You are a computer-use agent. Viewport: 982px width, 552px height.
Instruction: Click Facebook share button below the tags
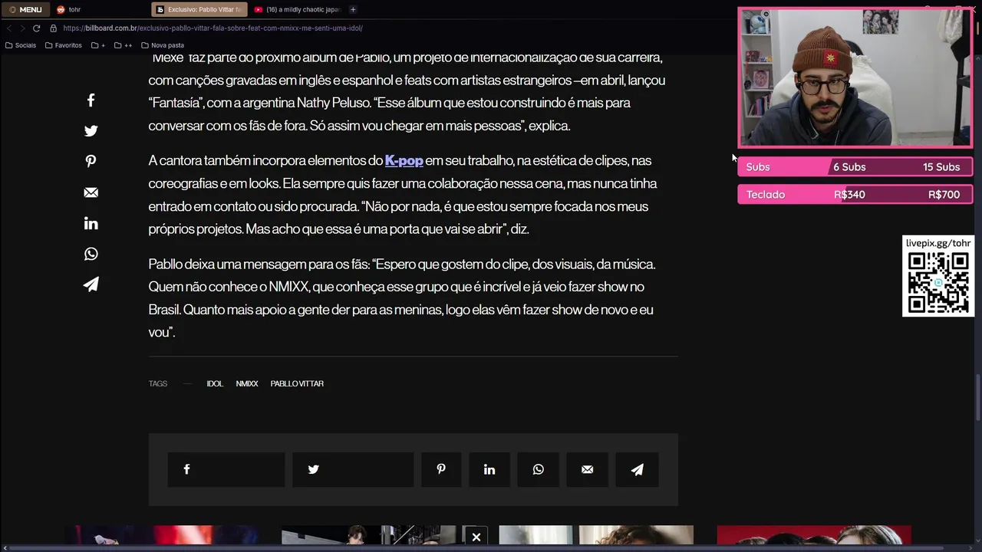[226, 469]
